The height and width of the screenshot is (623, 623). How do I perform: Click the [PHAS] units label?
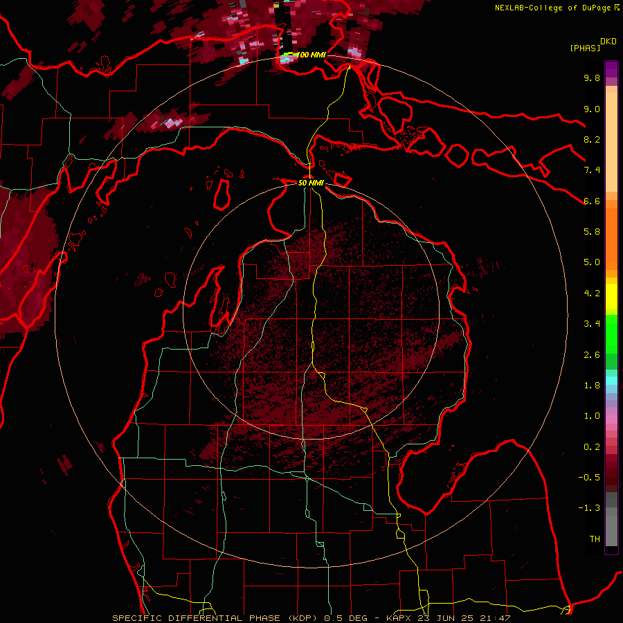(x=585, y=48)
